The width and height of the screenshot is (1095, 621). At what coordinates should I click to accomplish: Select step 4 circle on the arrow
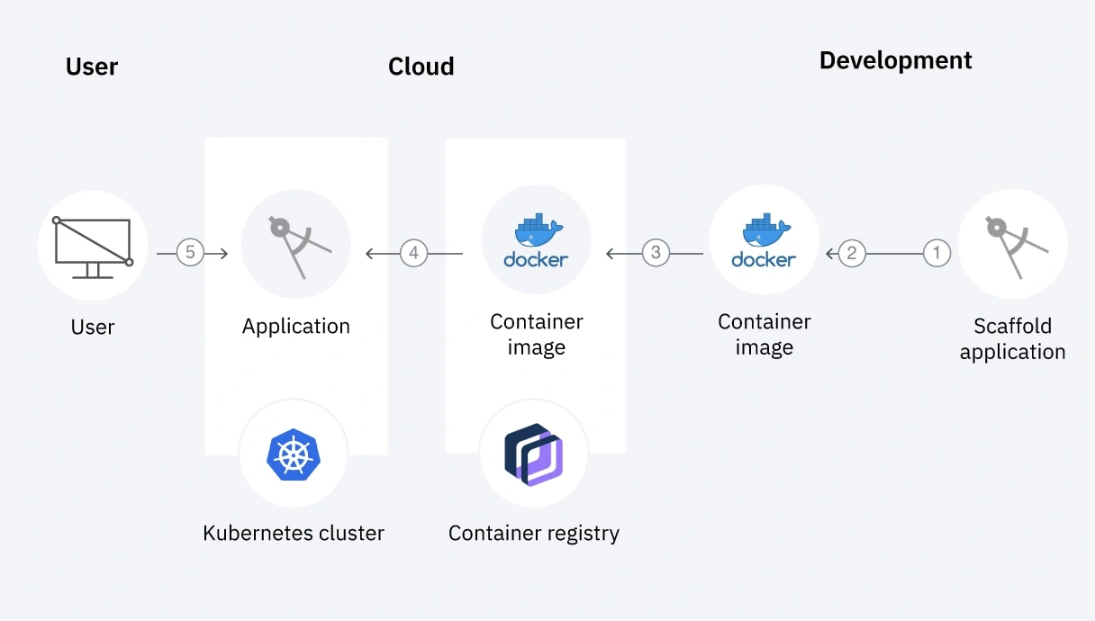[413, 253]
